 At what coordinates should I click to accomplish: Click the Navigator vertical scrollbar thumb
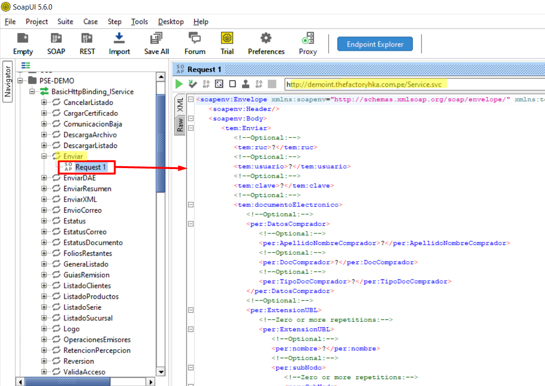[161, 143]
